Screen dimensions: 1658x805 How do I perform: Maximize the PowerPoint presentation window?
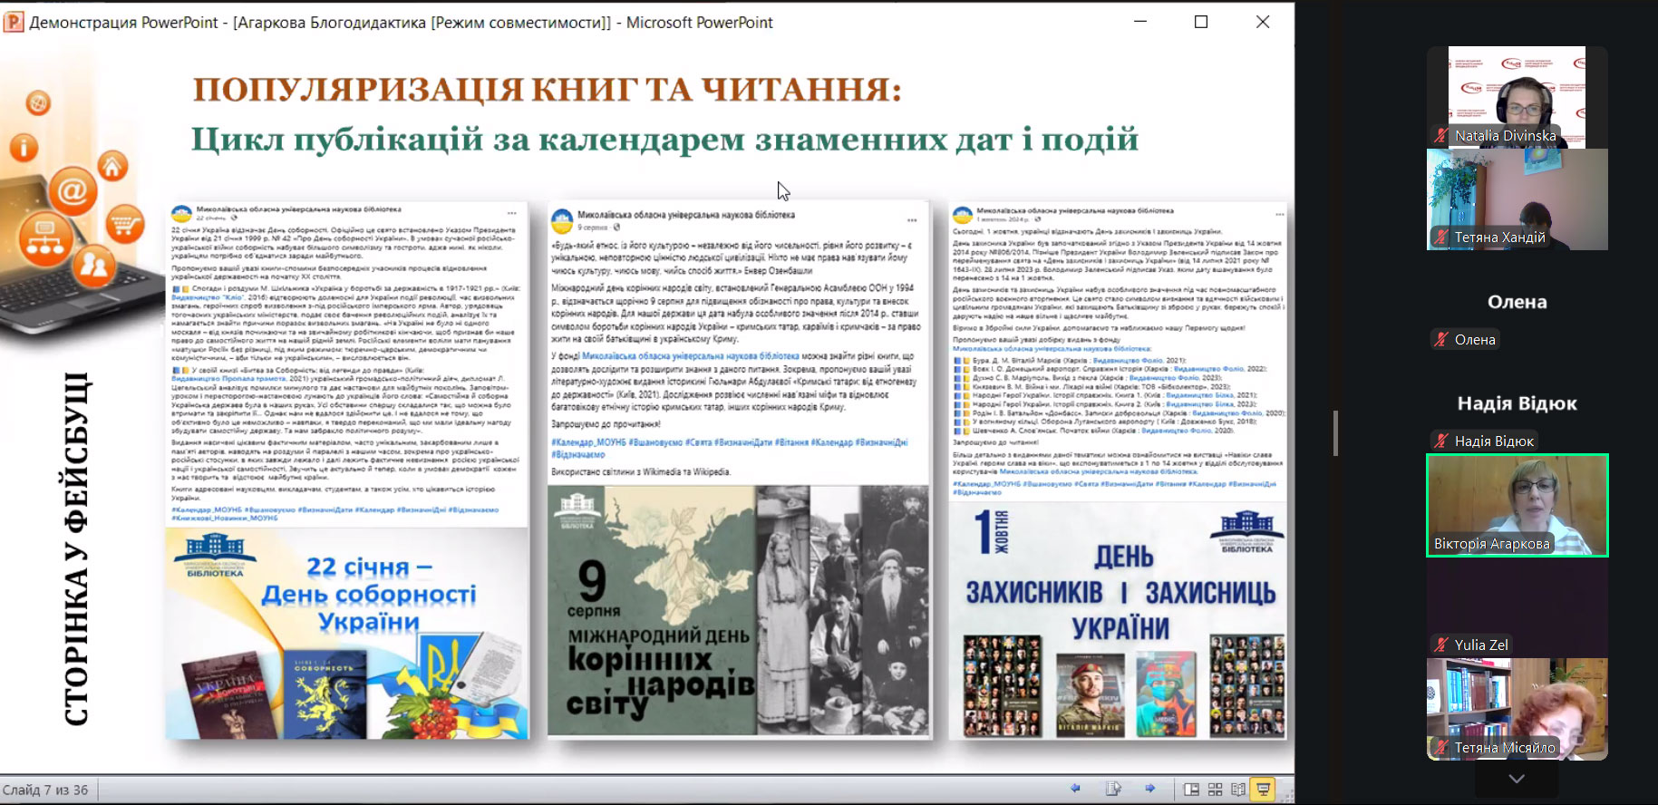point(1201,22)
